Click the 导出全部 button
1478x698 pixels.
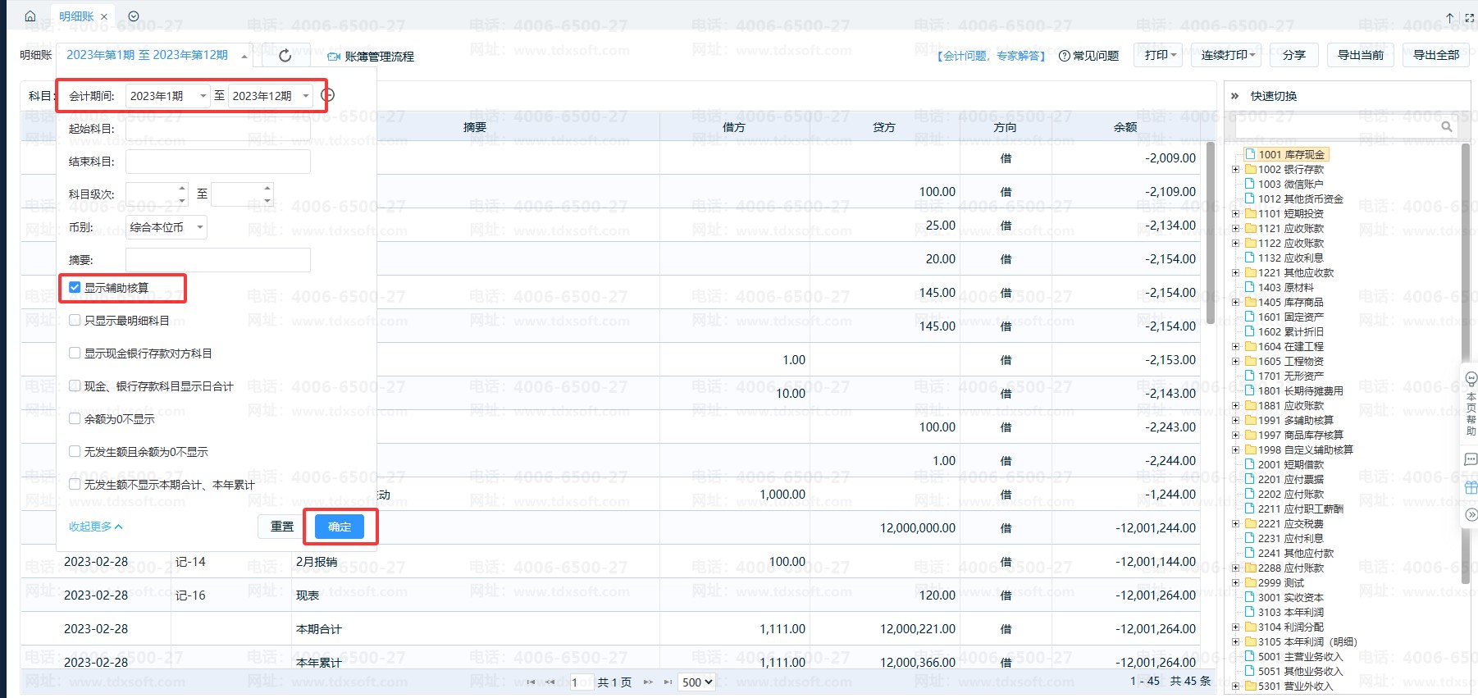click(x=1435, y=55)
